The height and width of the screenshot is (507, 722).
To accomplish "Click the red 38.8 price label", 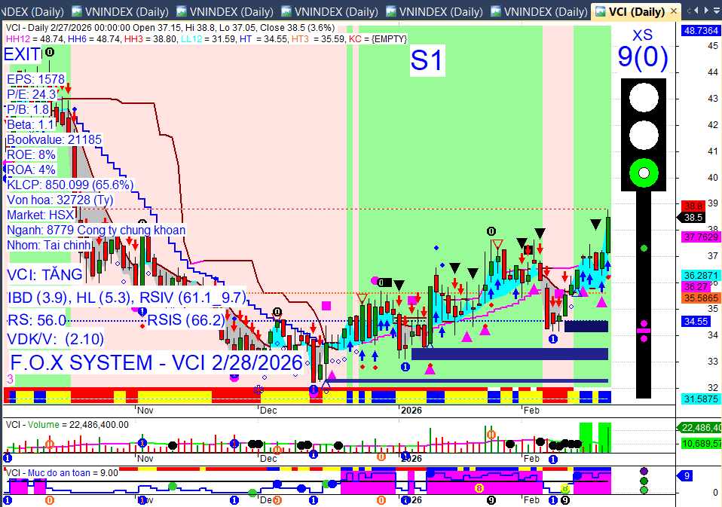I will click(693, 206).
